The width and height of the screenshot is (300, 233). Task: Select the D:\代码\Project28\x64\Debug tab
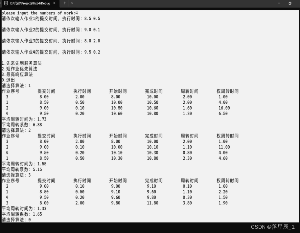[x=30, y=3]
